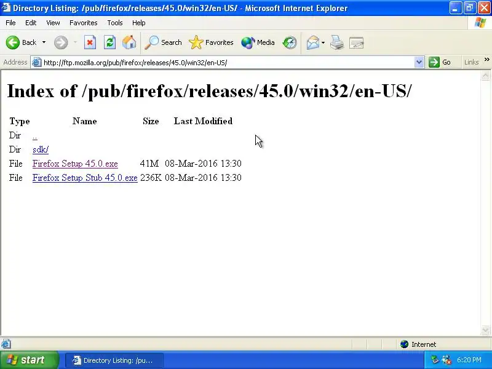
Task: Click the network connection tray icon
Action: tap(446, 360)
